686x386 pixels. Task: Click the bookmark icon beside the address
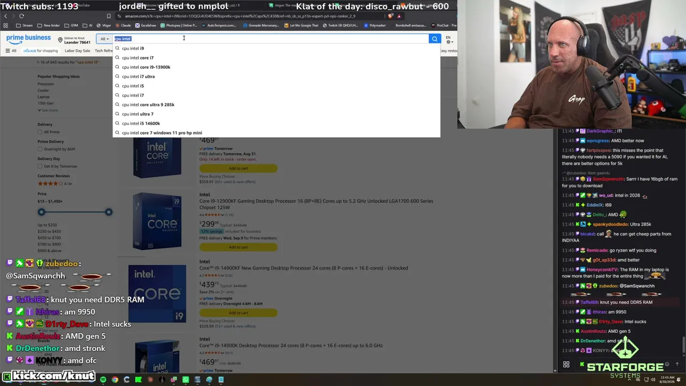(x=109, y=16)
